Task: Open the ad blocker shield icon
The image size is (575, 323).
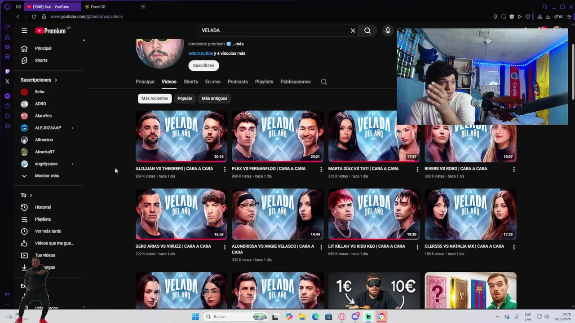Action: [512, 17]
